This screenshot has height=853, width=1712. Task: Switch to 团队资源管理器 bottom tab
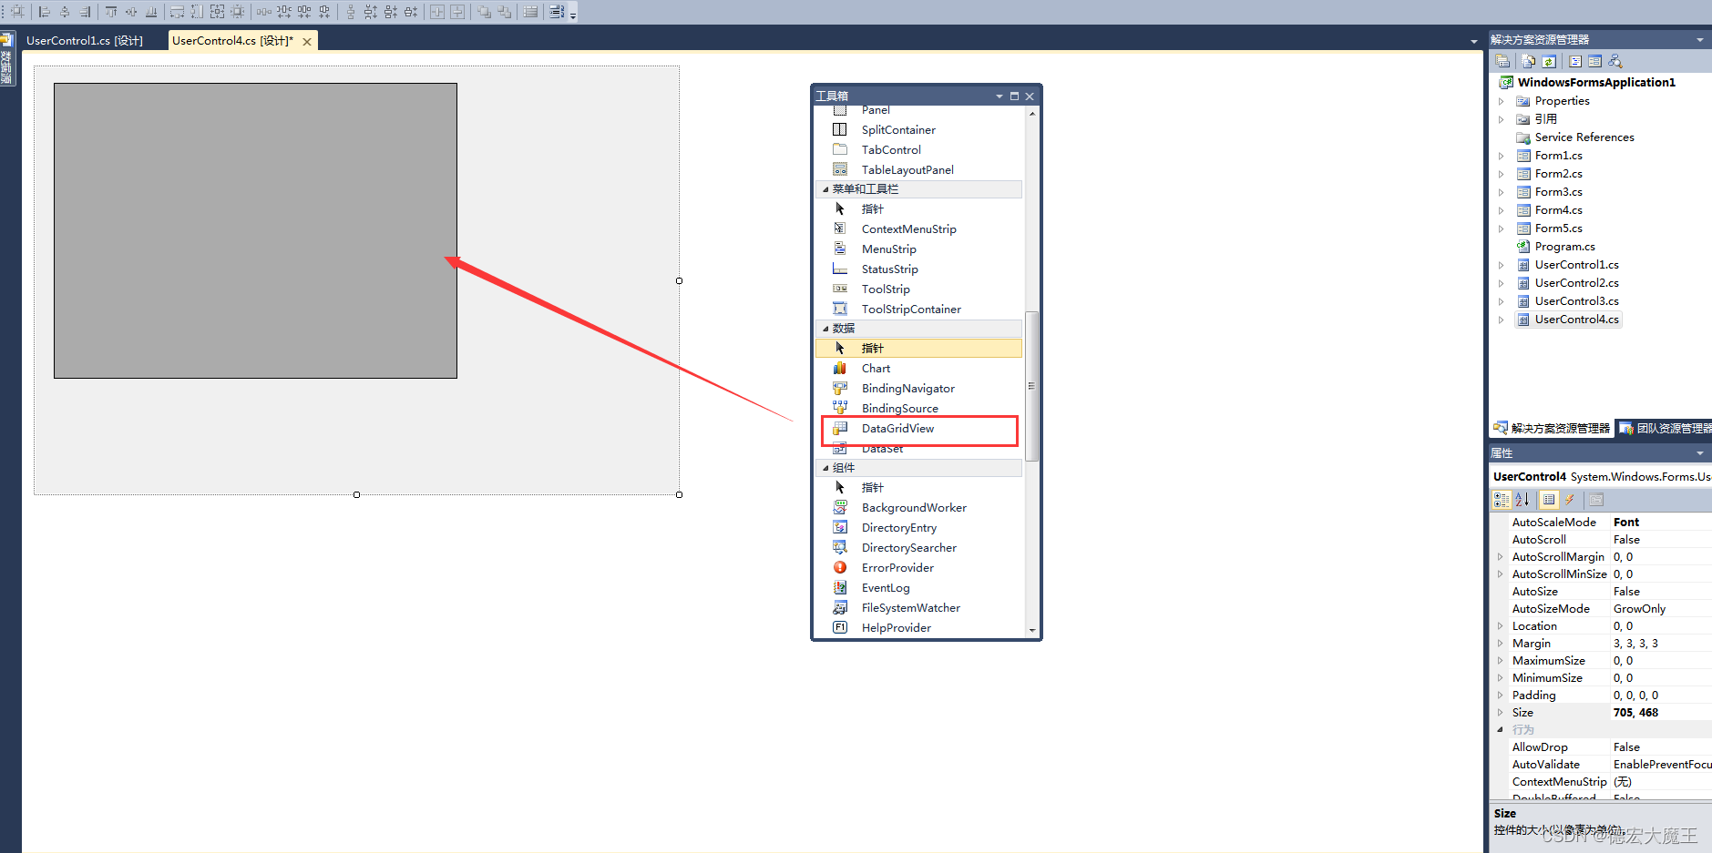[x=1664, y=428]
